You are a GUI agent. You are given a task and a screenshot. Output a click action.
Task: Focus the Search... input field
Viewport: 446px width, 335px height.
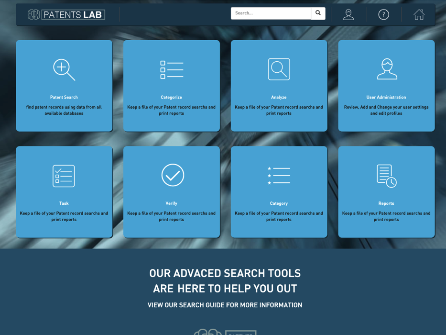point(271,13)
